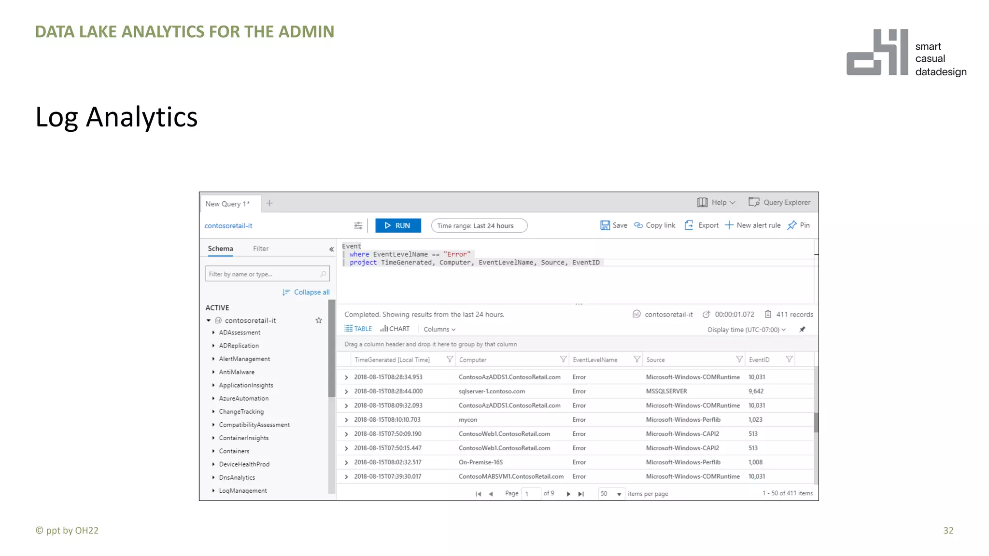Pin the results with pushpin icon
989x556 pixels.
click(x=802, y=329)
